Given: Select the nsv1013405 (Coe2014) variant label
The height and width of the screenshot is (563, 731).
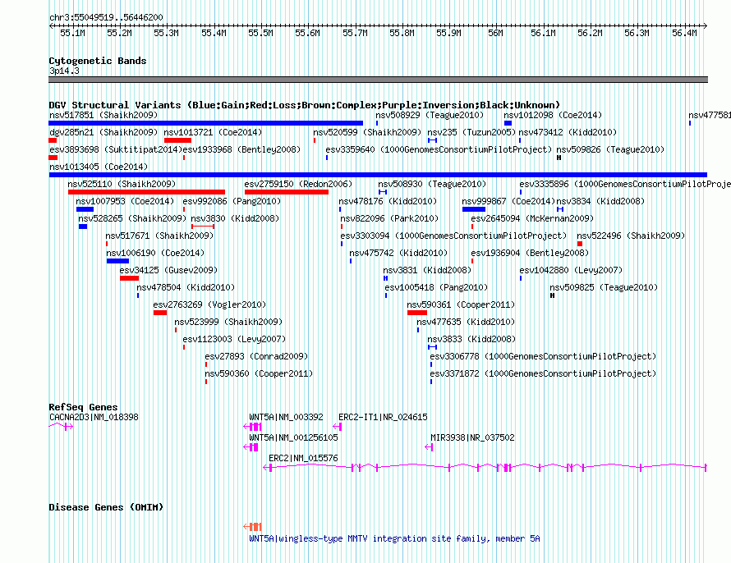Looking at the screenshot, I should (x=99, y=167).
